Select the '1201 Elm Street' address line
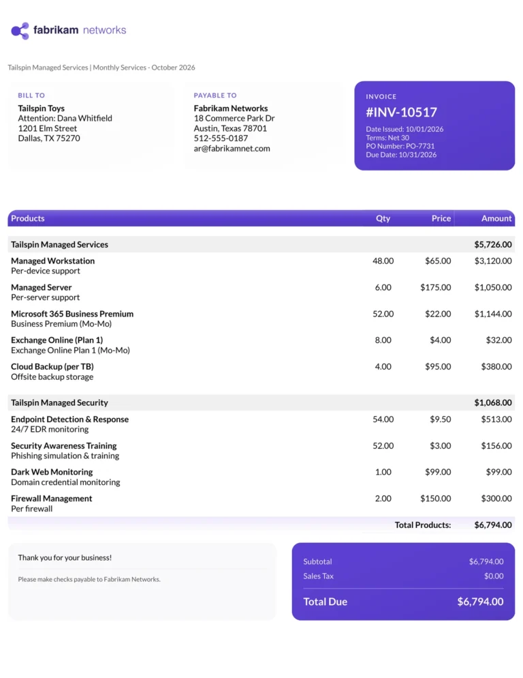The width and height of the screenshot is (523, 678). (x=47, y=128)
